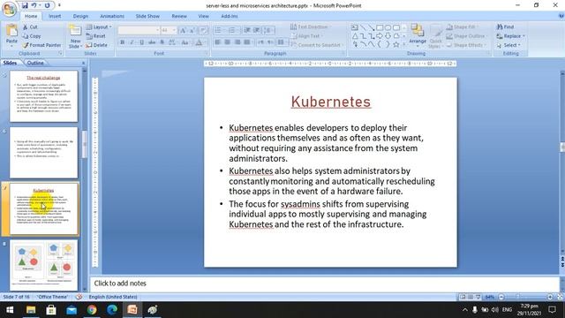The image size is (565, 318).
Task: Clear all text formatting
Action: tap(204, 30)
